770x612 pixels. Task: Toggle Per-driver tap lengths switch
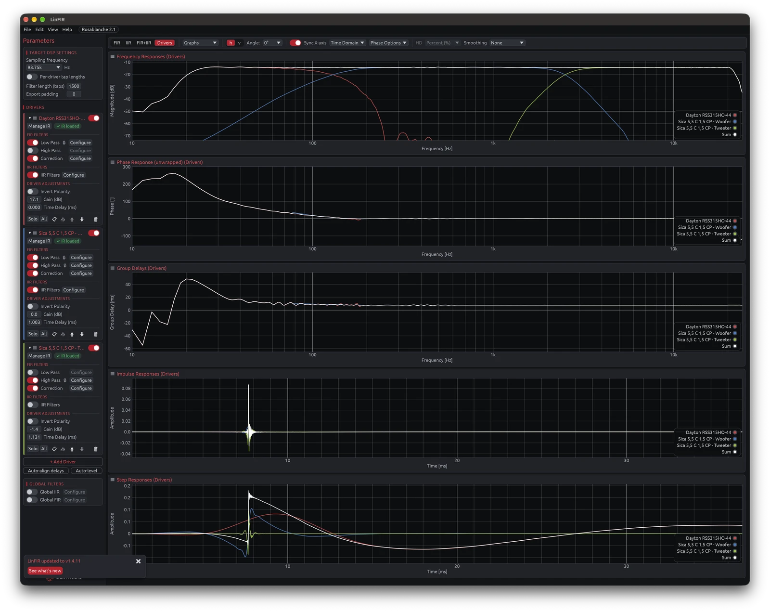tap(32, 77)
